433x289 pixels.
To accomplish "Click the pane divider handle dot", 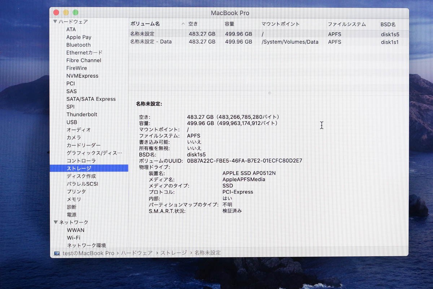I will pyautogui.click(x=270, y=93).
